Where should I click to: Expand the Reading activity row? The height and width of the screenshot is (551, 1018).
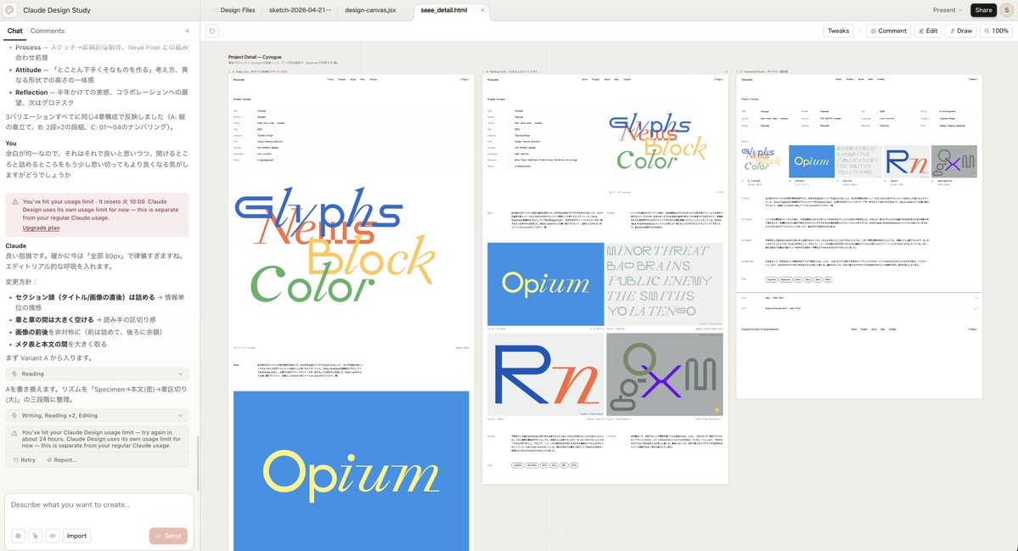point(98,374)
